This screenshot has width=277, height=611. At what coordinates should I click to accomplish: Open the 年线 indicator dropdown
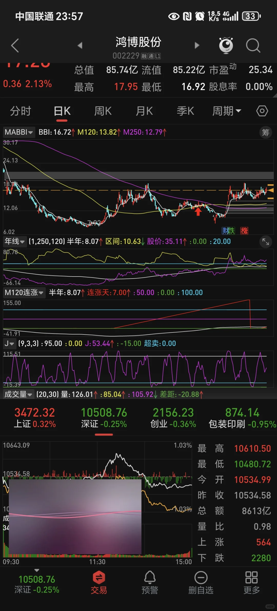pyautogui.click(x=15, y=241)
